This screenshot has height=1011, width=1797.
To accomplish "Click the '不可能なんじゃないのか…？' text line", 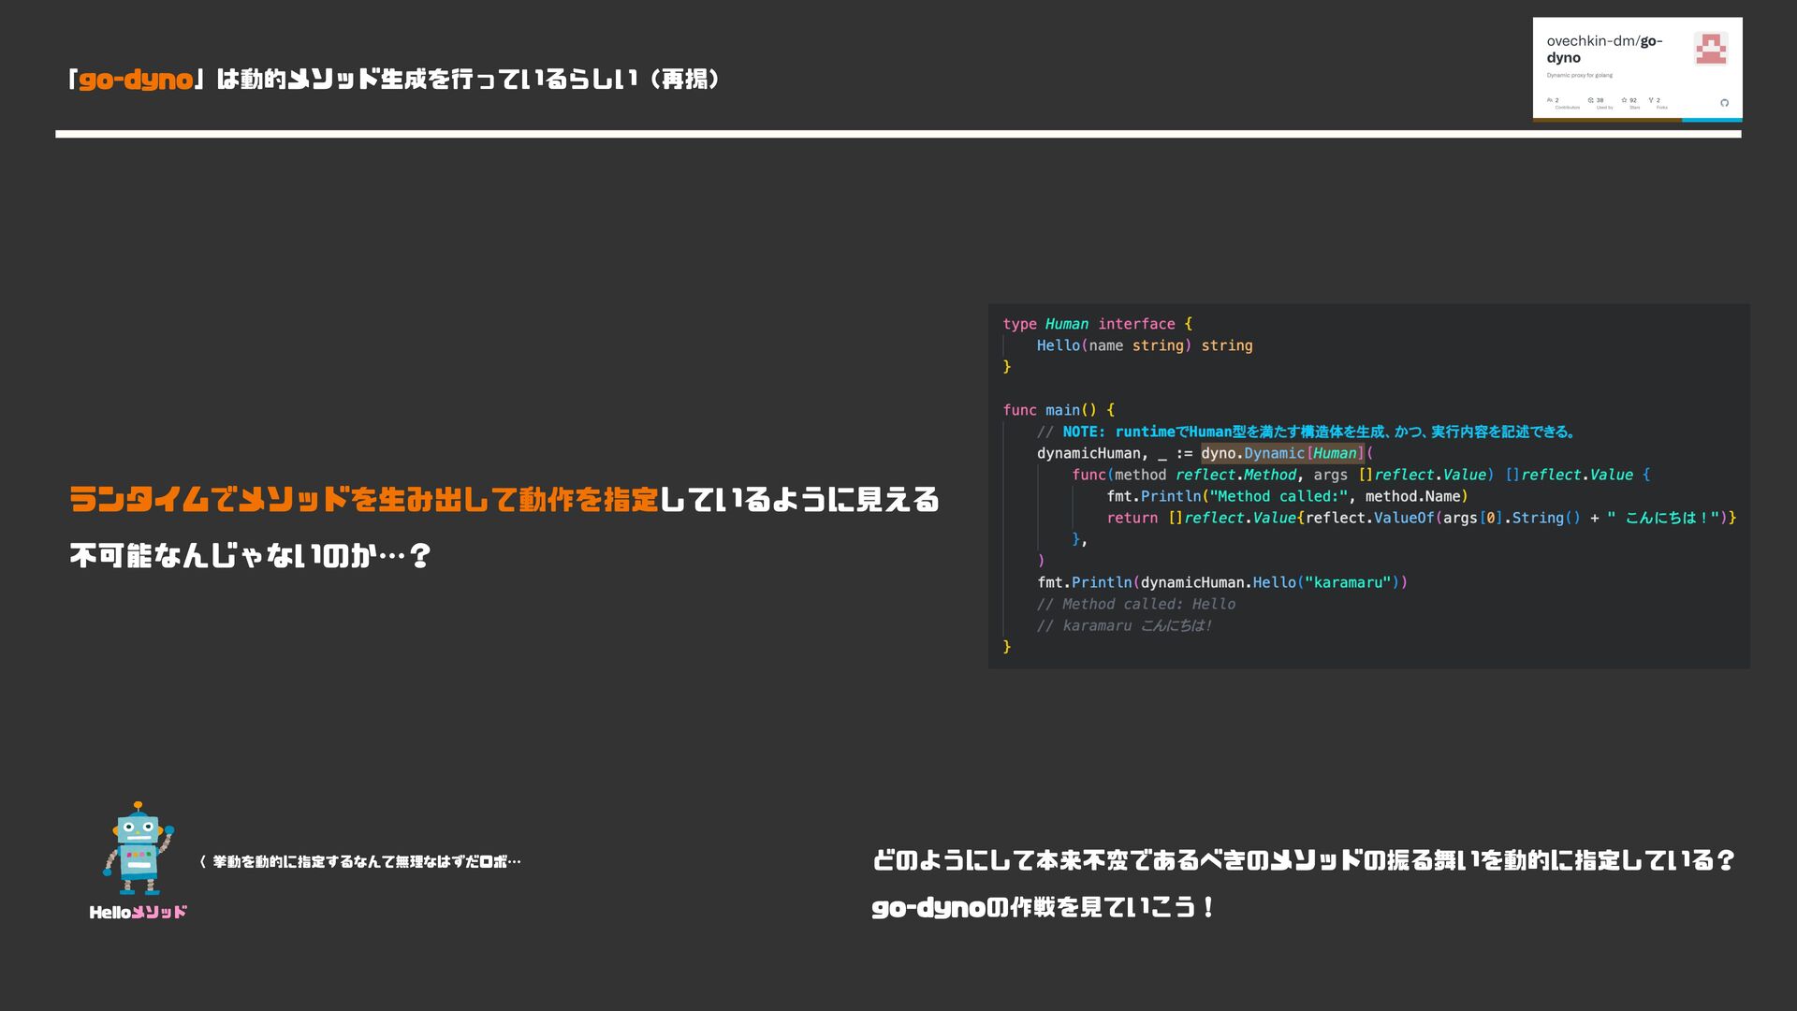I will pyautogui.click(x=250, y=556).
